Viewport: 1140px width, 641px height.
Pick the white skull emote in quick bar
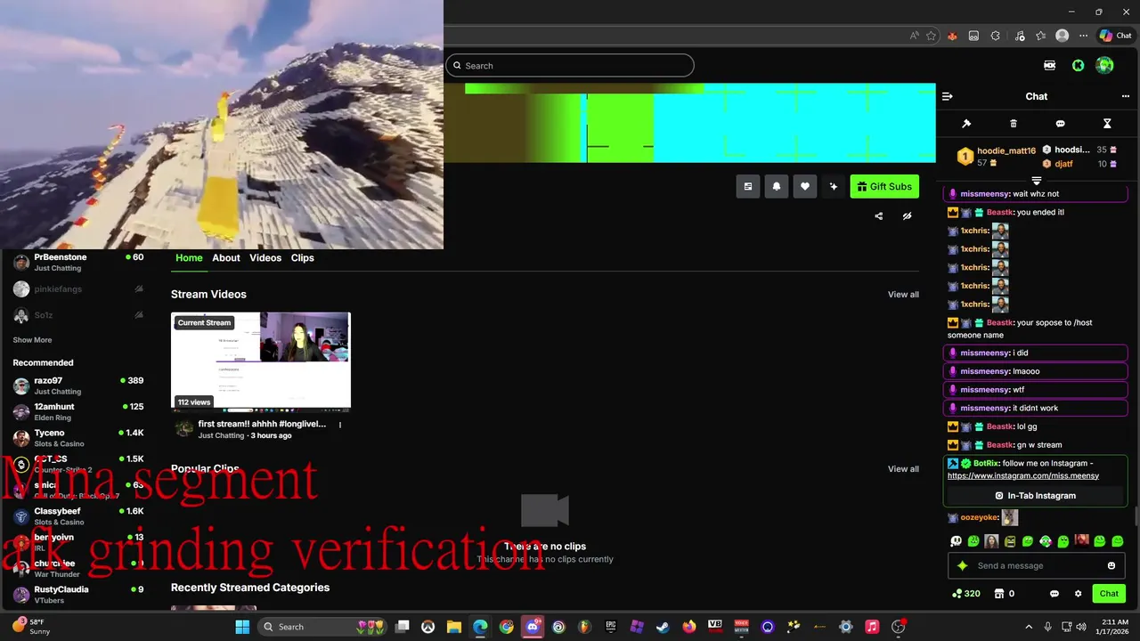[x=956, y=541]
